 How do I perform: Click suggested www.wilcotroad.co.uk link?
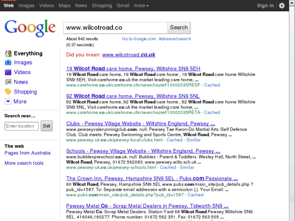(129, 55)
